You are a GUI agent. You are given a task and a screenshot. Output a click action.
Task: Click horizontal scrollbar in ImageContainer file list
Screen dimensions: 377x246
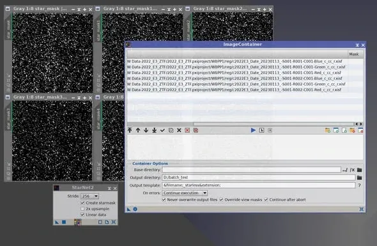(273, 124)
